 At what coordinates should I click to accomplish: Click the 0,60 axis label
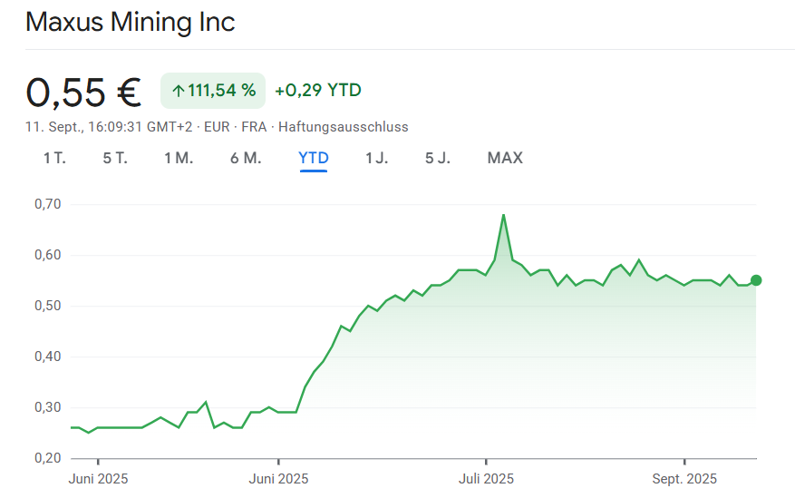coord(48,255)
